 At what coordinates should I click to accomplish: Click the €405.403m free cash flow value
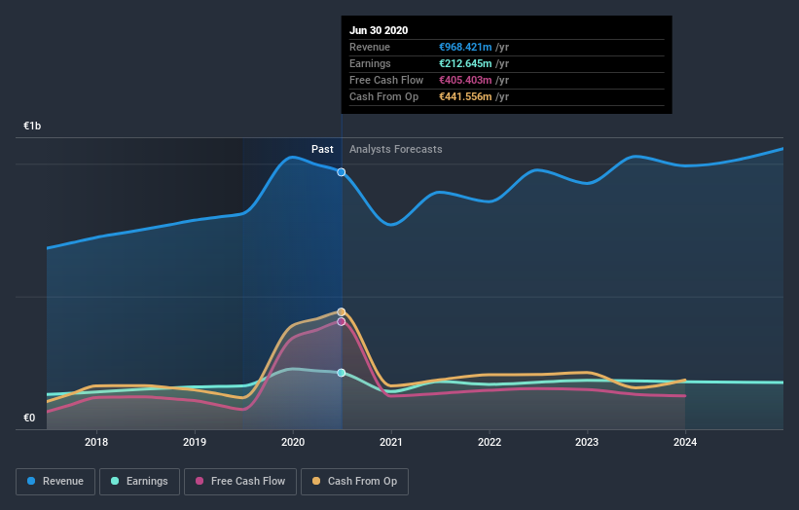tap(466, 80)
